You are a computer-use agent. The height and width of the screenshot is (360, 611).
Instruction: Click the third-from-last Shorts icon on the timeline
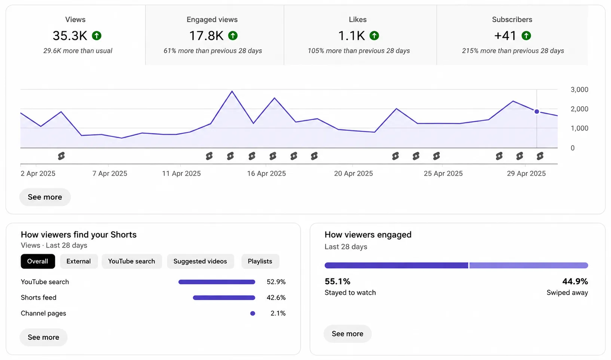[499, 156]
